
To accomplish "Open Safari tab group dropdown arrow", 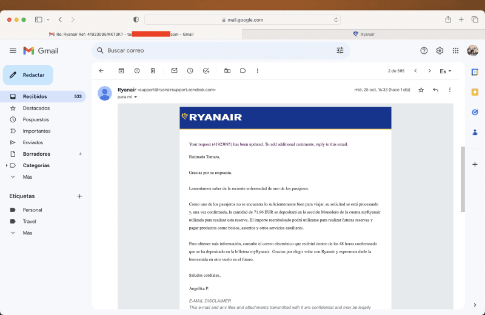I will click(x=48, y=19).
